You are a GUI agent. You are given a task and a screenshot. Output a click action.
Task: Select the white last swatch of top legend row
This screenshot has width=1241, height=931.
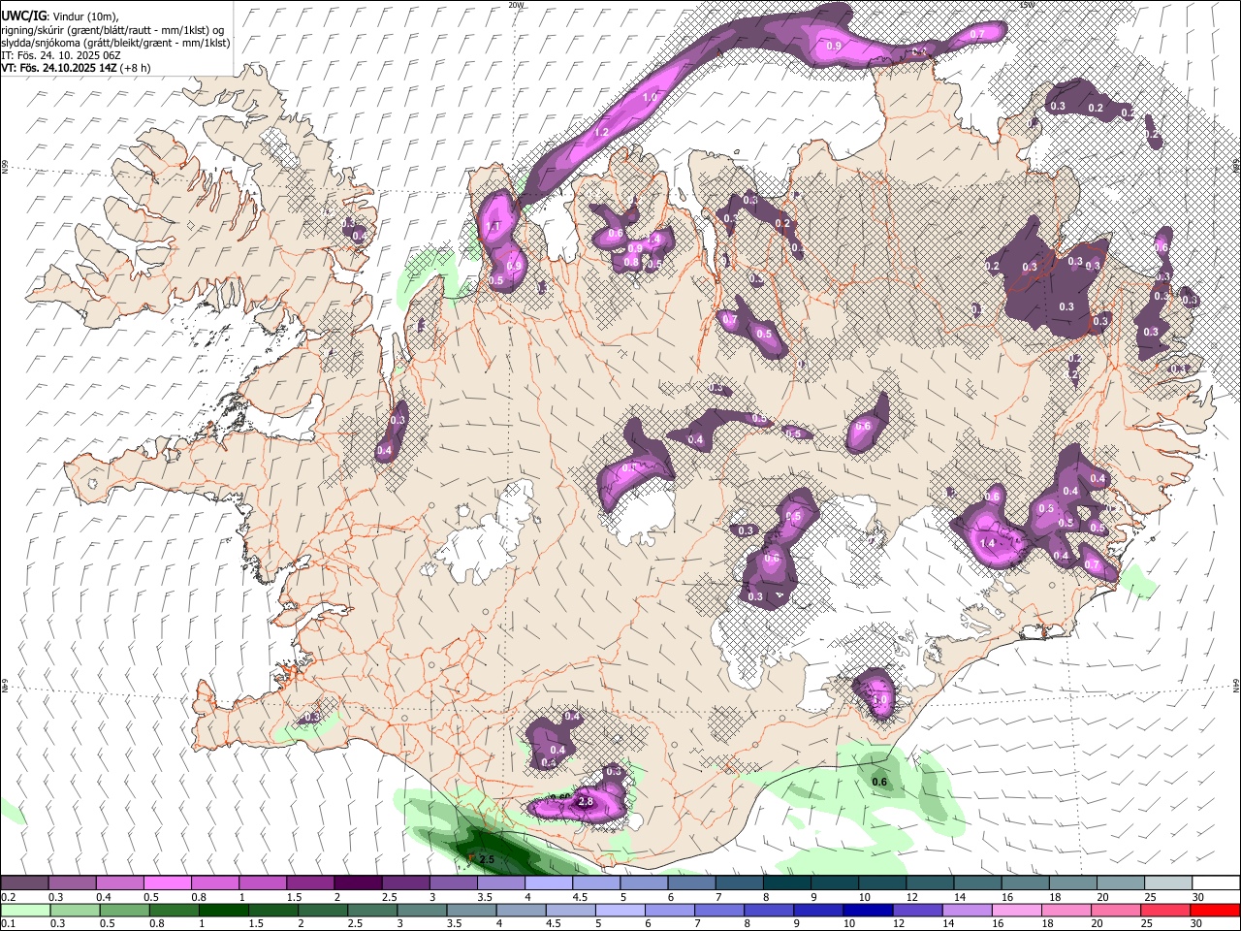[1215, 883]
